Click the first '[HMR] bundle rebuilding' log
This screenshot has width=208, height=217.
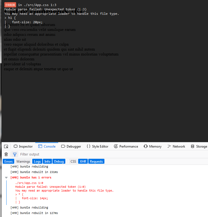29,166
